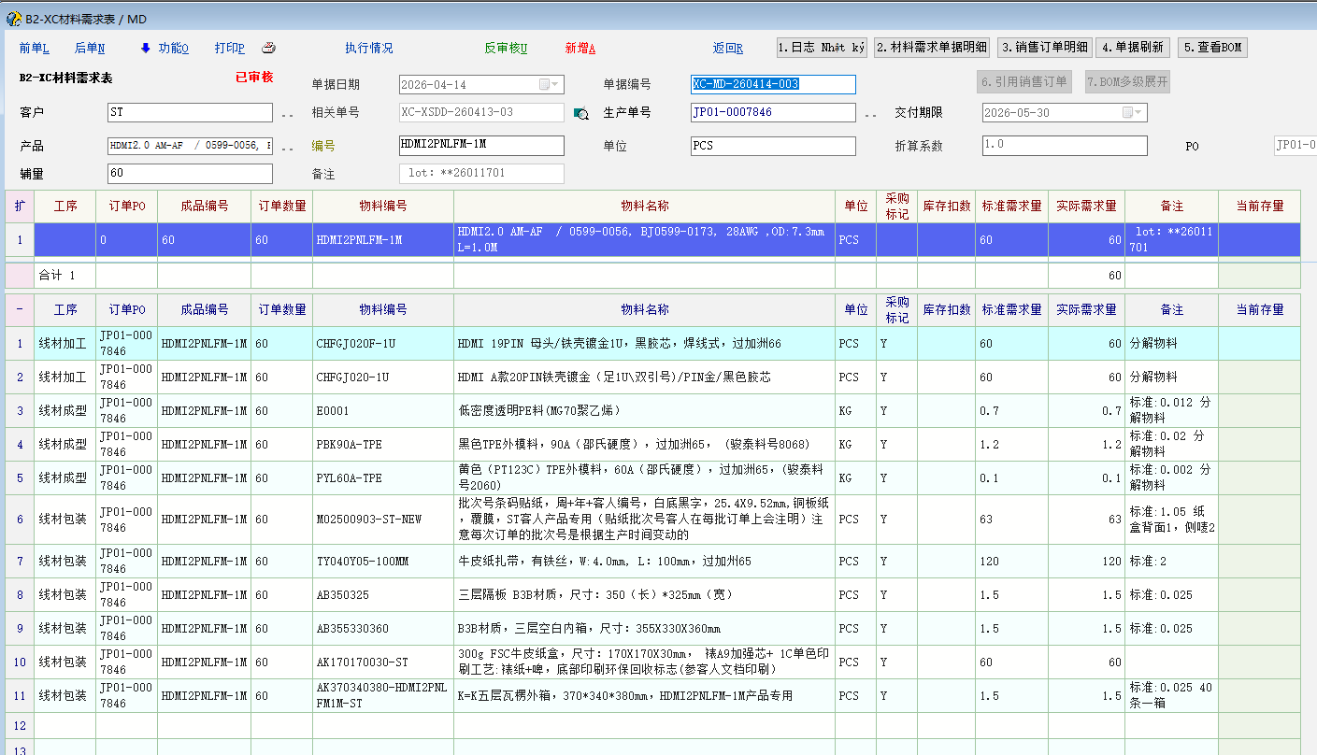Click the app icon in the title bar
The image size is (1317, 755).
(13, 19)
